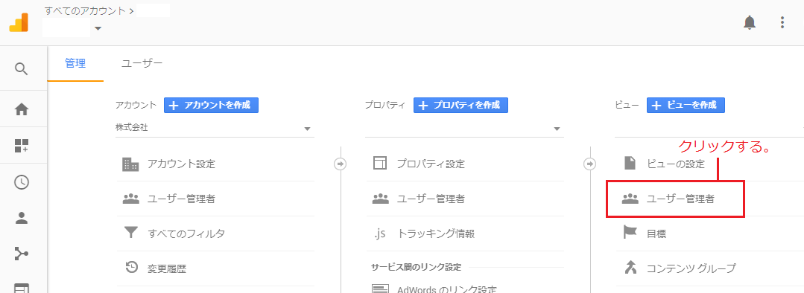Open the three-dot more options menu
The image size is (804, 293).
[x=782, y=22]
